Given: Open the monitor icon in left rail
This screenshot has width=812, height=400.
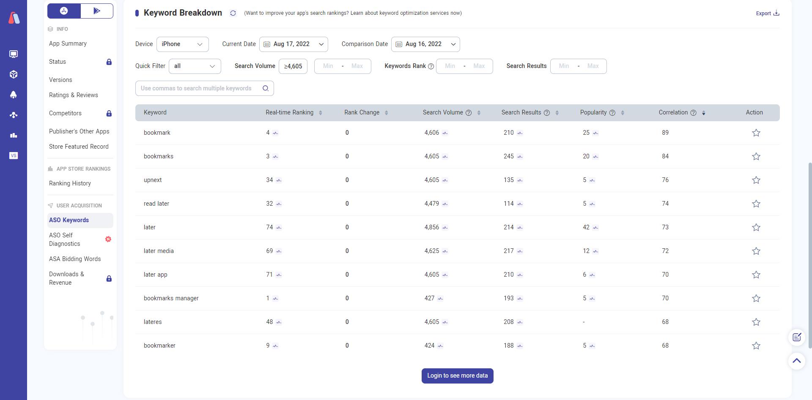Looking at the screenshot, I should (x=14, y=54).
